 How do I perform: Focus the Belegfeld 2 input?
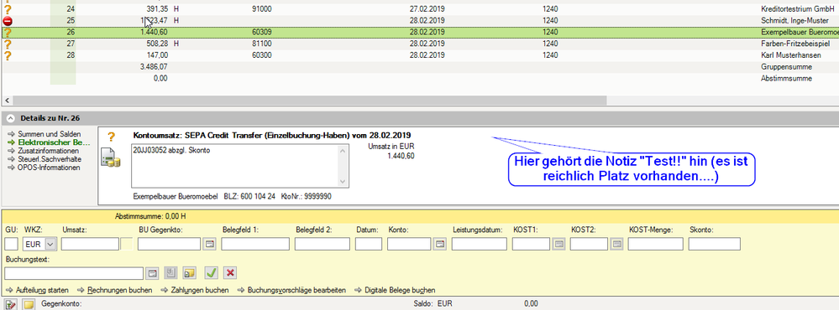(322, 244)
